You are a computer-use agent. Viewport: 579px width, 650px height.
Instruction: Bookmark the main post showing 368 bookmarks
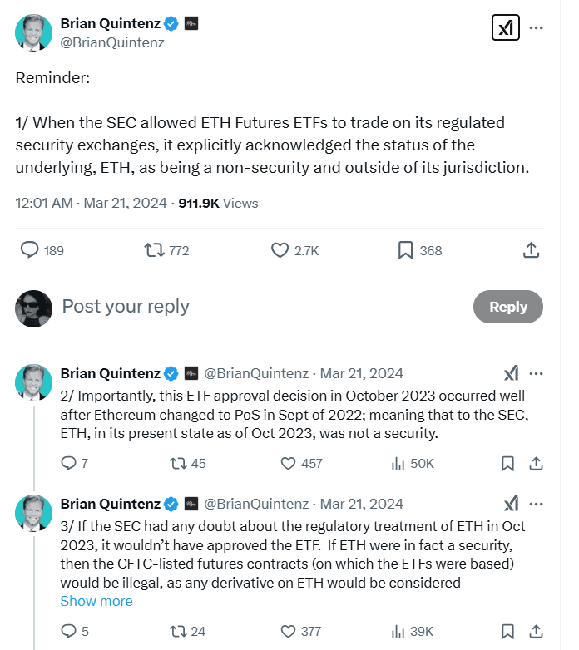point(406,250)
